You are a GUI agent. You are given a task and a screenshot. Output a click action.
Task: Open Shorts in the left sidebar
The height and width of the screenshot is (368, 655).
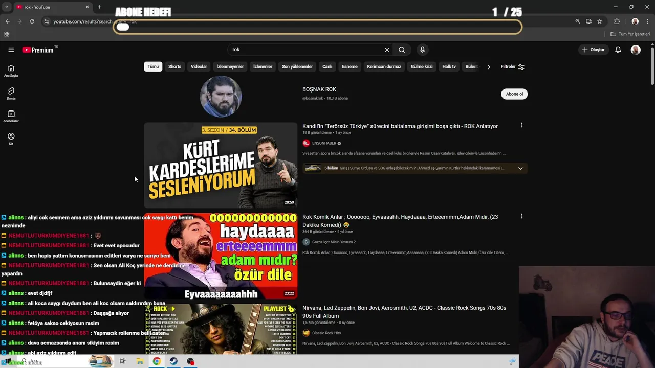(11, 94)
